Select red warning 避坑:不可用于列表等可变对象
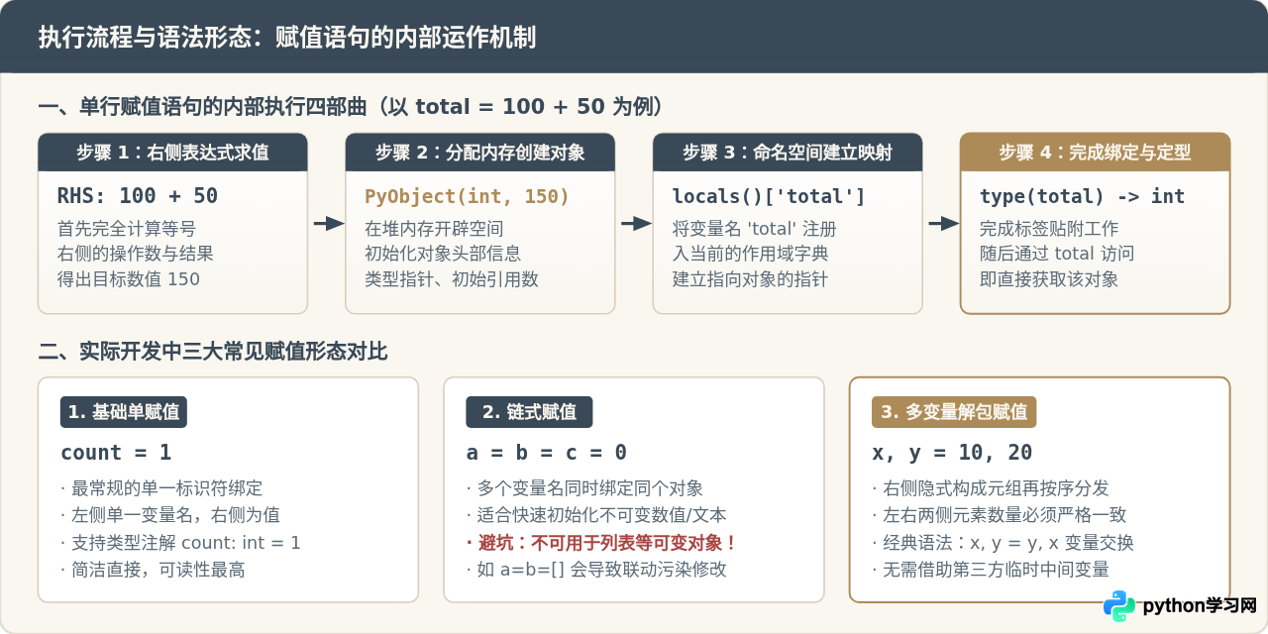The height and width of the screenshot is (634, 1268). 602,543
